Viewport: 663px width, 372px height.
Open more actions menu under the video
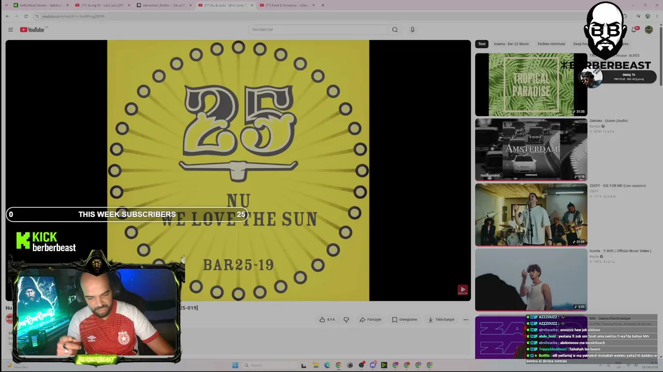coord(466,319)
